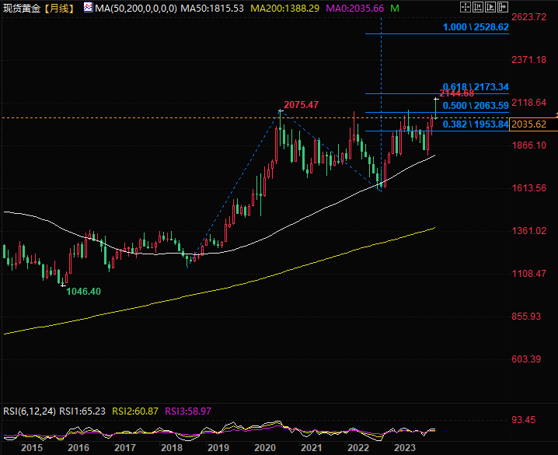Click the panel expand-right arrow icon
This screenshot has height=455, width=558.
click(x=503, y=7)
